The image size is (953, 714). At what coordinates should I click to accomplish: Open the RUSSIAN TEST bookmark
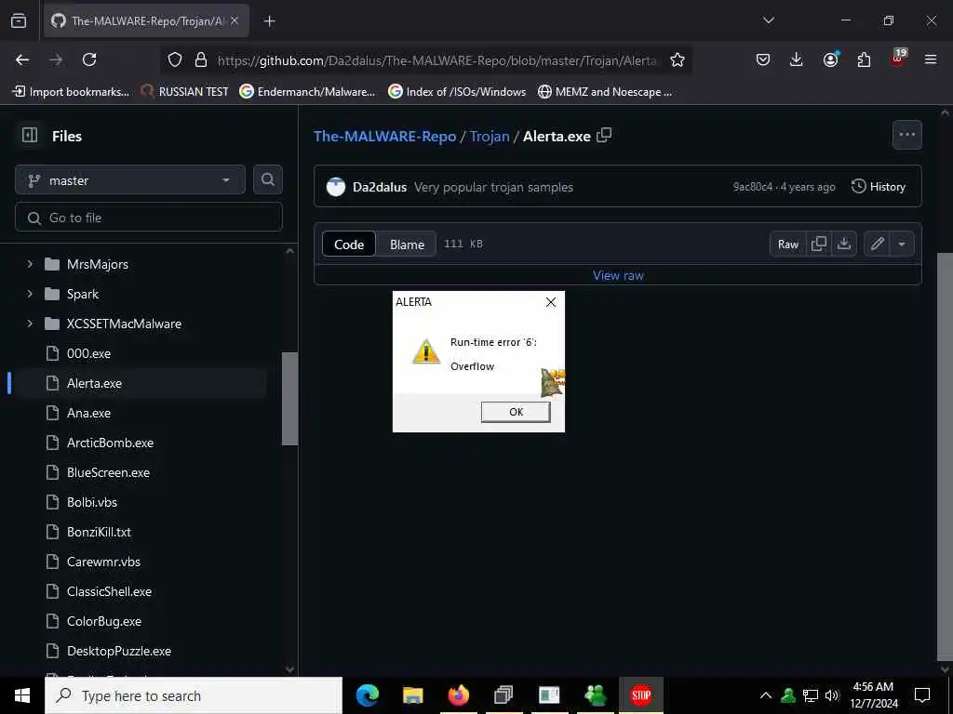[x=185, y=92]
